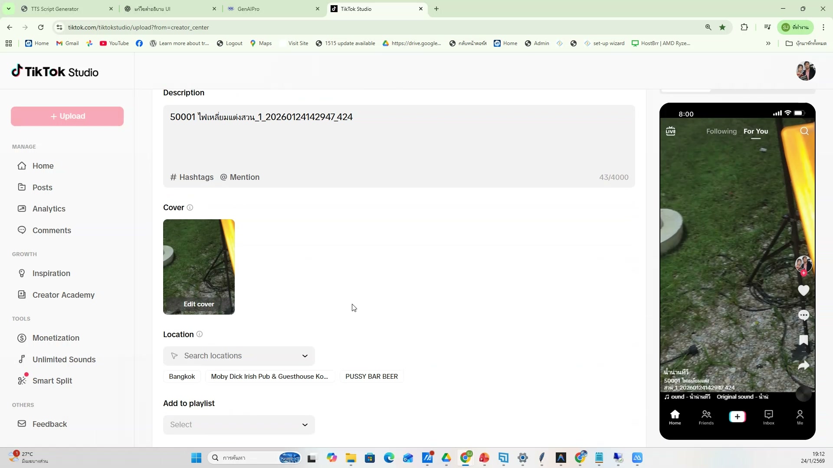Click the share arrow icon in preview
This screenshot has width=833, height=468.
pos(803,366)
